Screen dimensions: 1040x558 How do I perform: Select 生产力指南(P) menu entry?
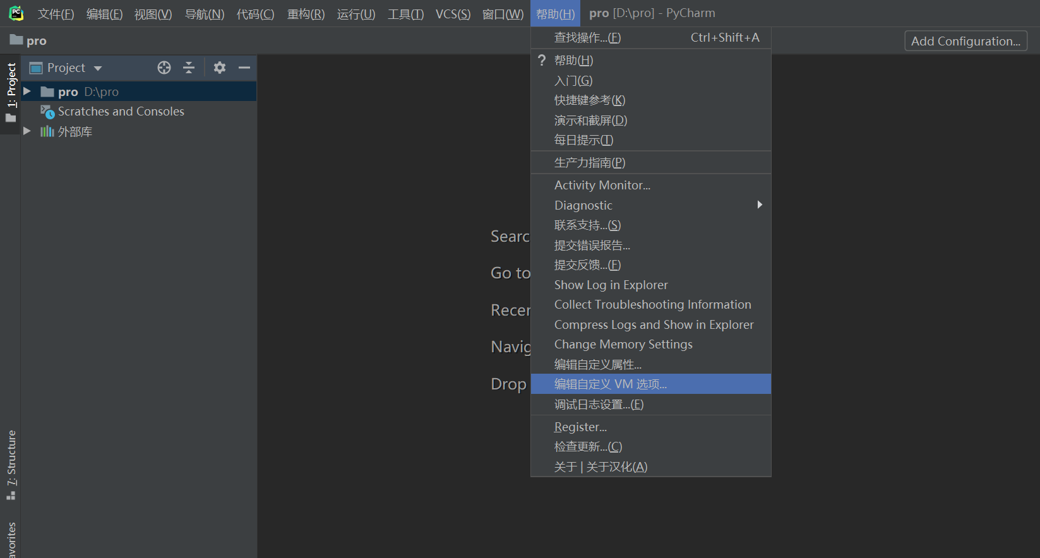(651, 162)
